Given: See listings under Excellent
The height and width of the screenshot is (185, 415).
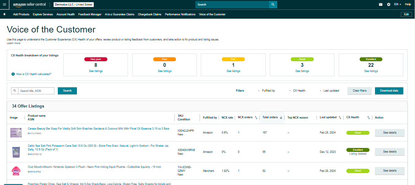Looking at the screenshot, I should click(371, 71).
